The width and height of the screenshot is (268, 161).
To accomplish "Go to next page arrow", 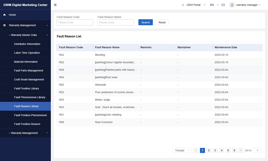I will (241, 150).
